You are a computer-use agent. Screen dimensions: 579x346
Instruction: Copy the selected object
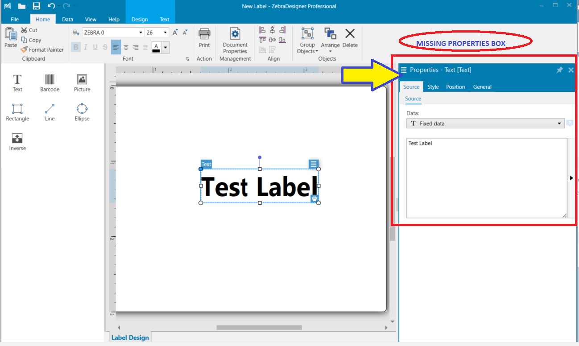pyautogui.click(x=31, y=40)
